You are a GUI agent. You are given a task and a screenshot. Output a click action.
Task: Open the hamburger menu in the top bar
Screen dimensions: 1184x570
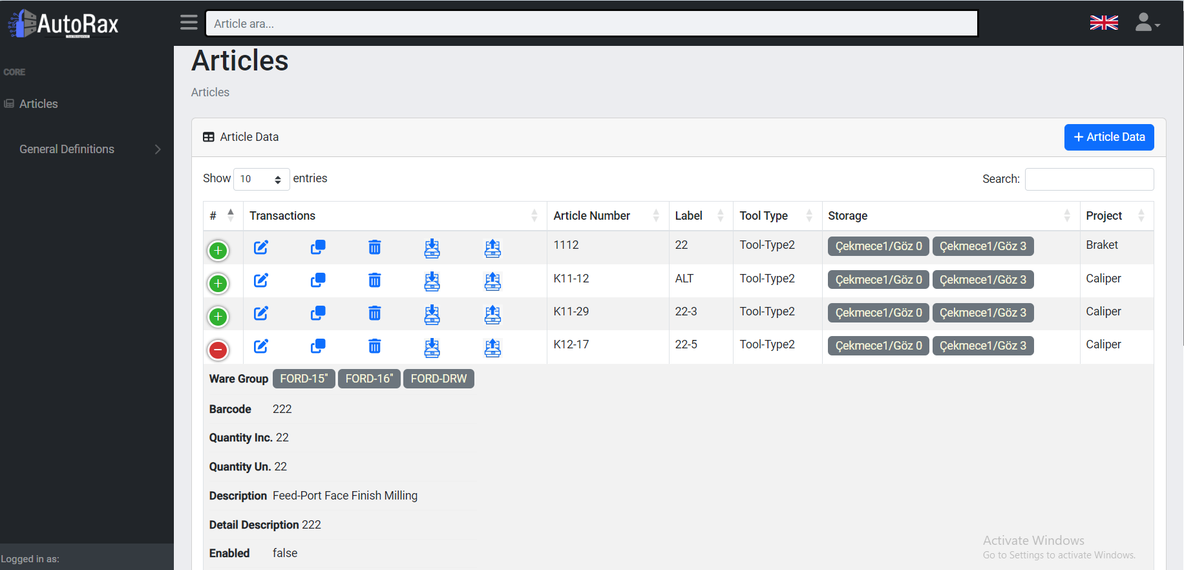pos(189,23)
